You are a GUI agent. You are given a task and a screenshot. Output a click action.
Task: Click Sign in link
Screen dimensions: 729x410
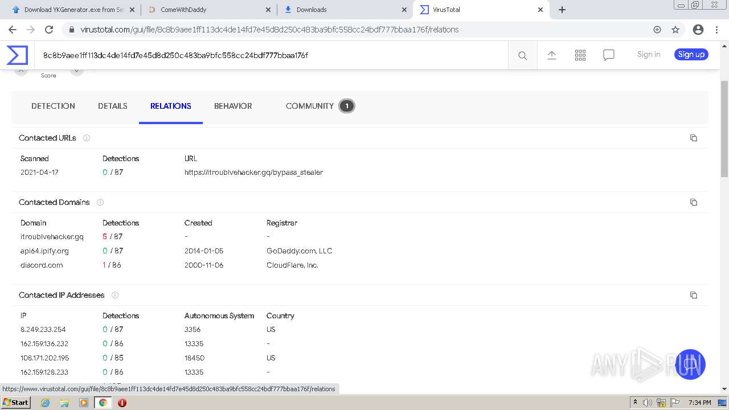coord(649,55)
